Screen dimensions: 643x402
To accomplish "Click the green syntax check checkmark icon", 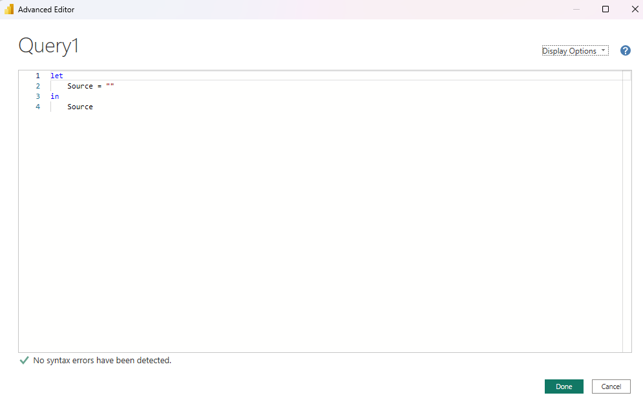I will (x=24, y=360).
